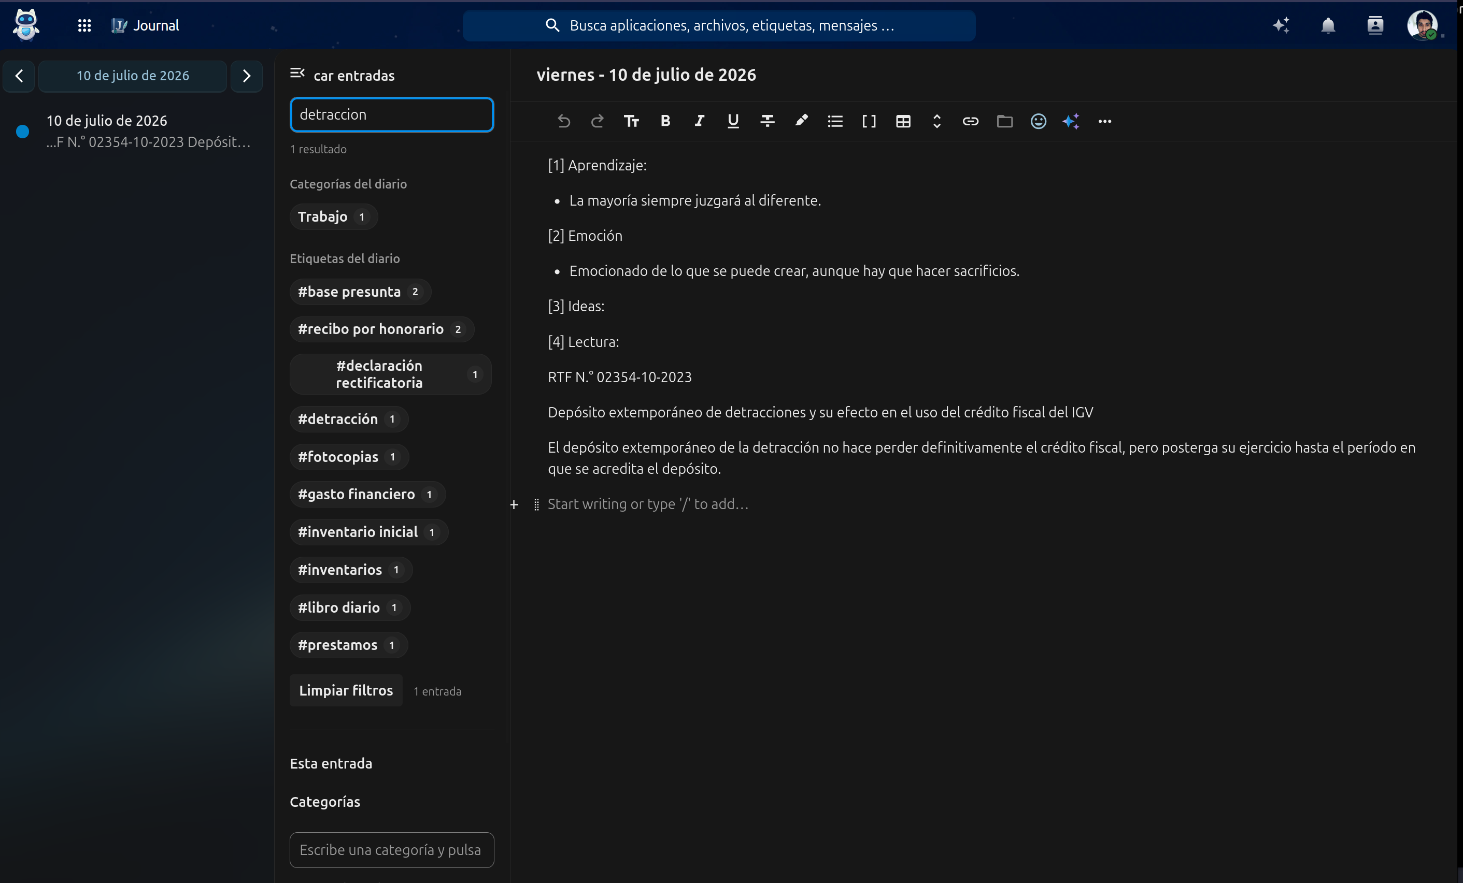The width and height of the screenshot is (1463, 883).
Task: Open the folder attach file icon
Action: coord(1005,122)
